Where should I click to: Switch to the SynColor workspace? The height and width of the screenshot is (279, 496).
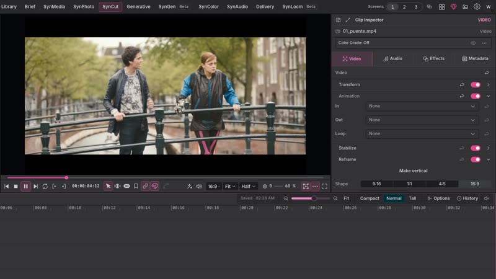(208, 7)
